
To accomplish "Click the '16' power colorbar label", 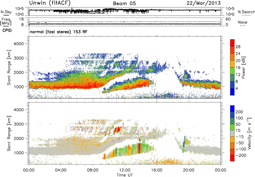I will click(238, 68).
